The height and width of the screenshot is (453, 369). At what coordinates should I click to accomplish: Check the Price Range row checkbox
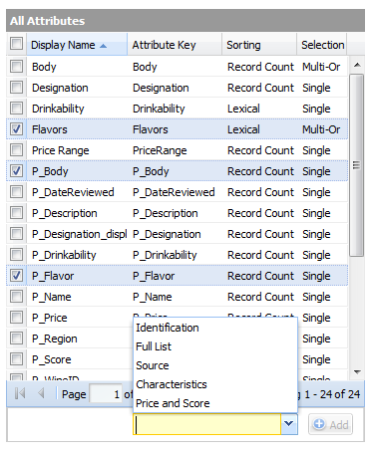click(x=16, y=150)
